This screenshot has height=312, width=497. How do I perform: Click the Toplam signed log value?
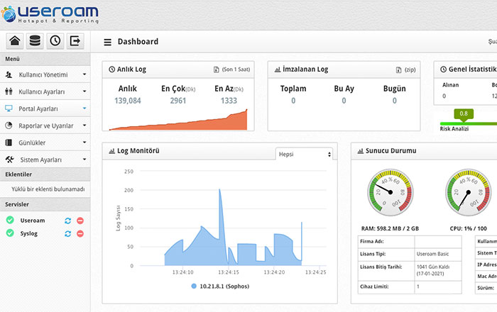[x=293, y=101]
